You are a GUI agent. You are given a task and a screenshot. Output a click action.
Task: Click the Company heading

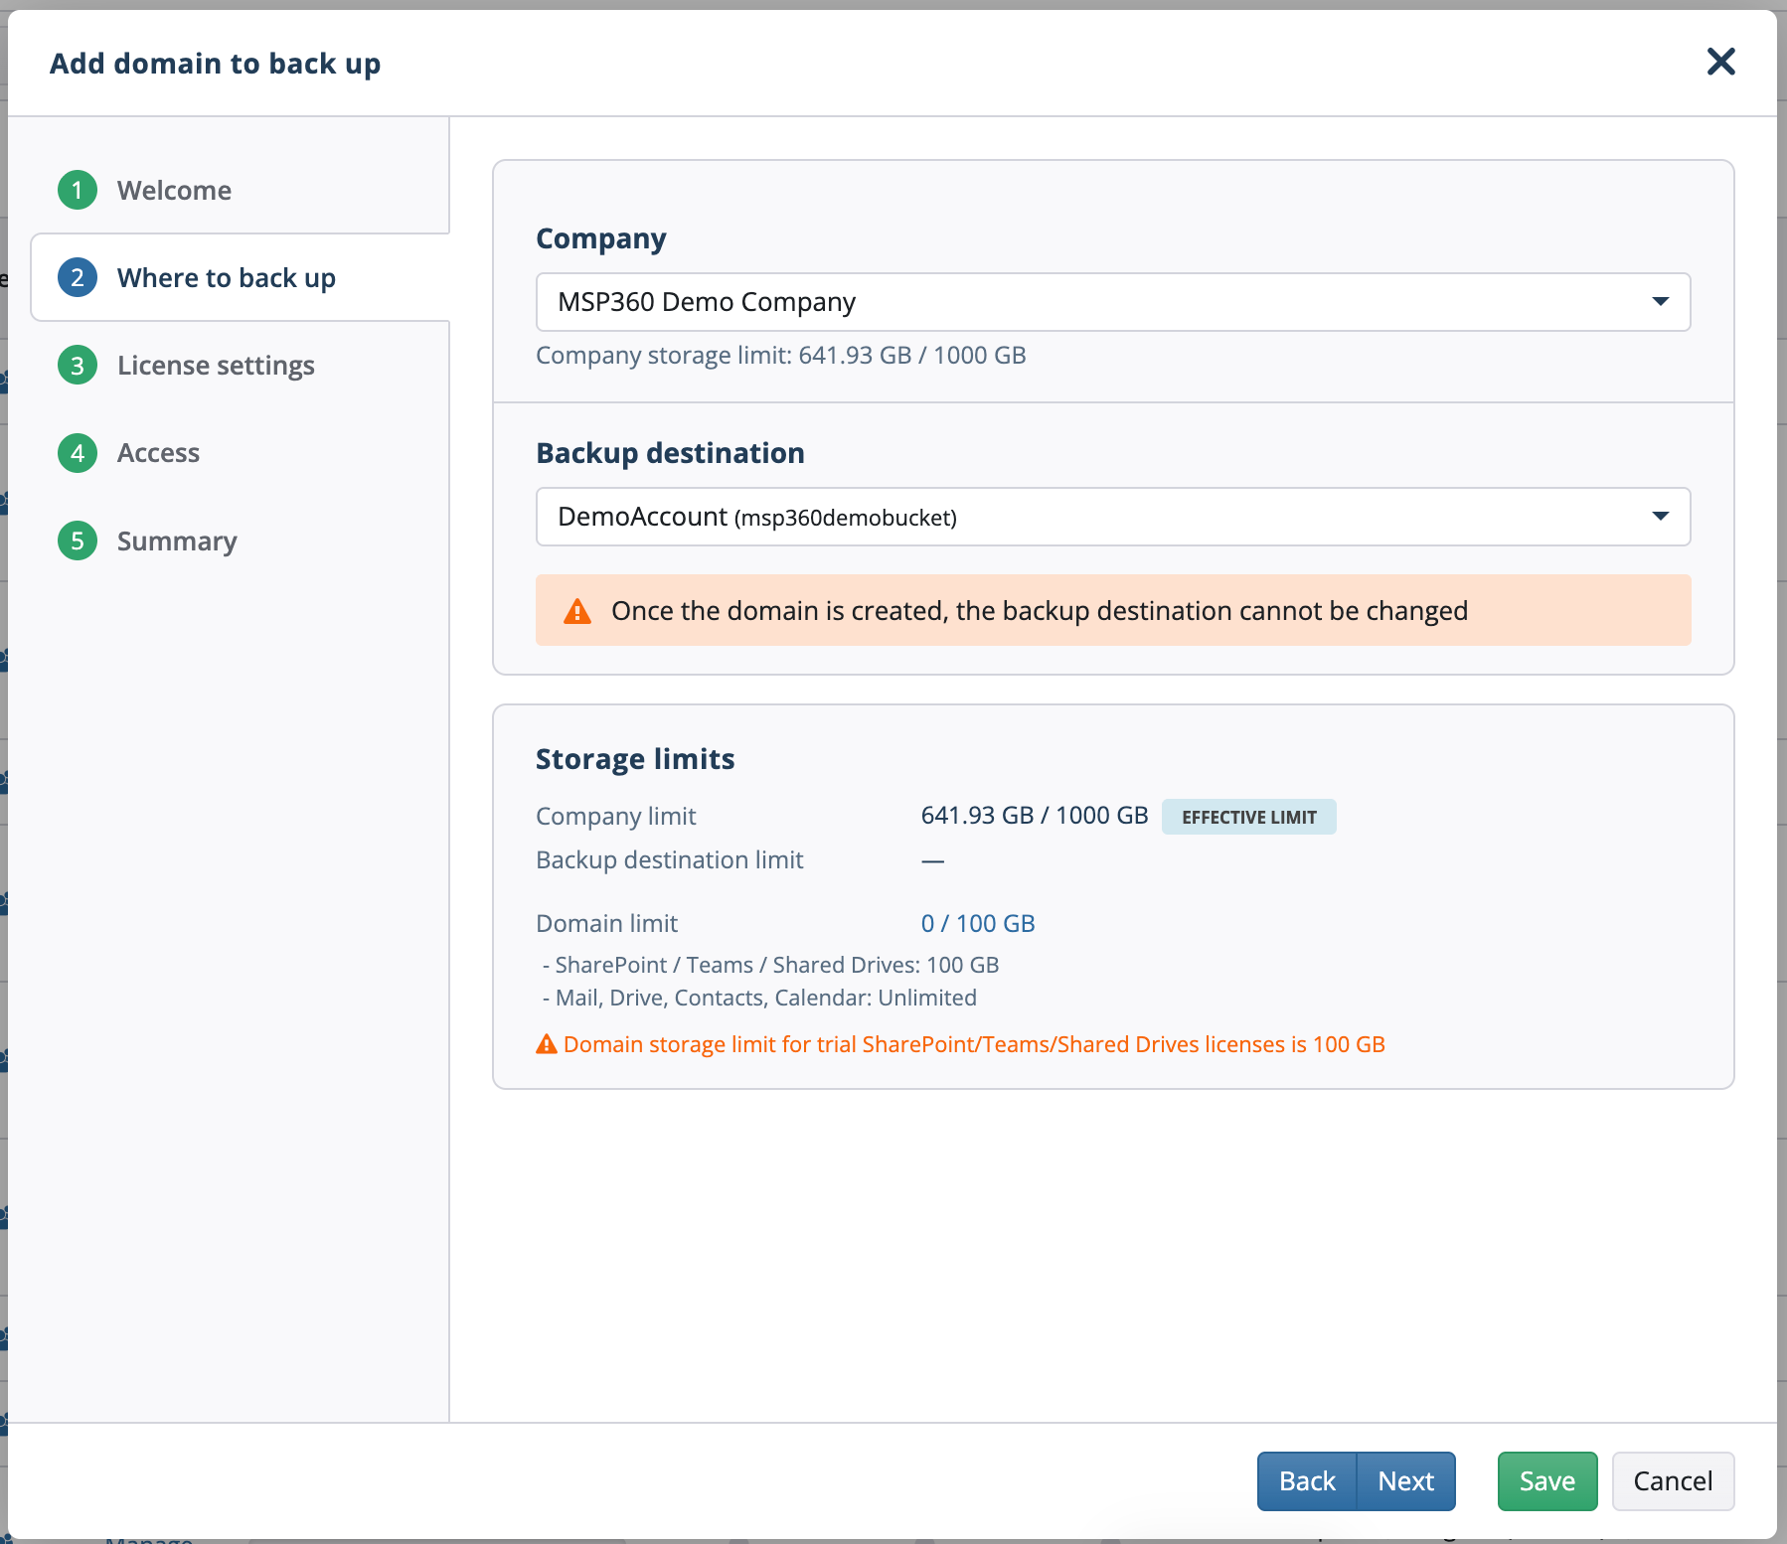[x=601, y=239]
